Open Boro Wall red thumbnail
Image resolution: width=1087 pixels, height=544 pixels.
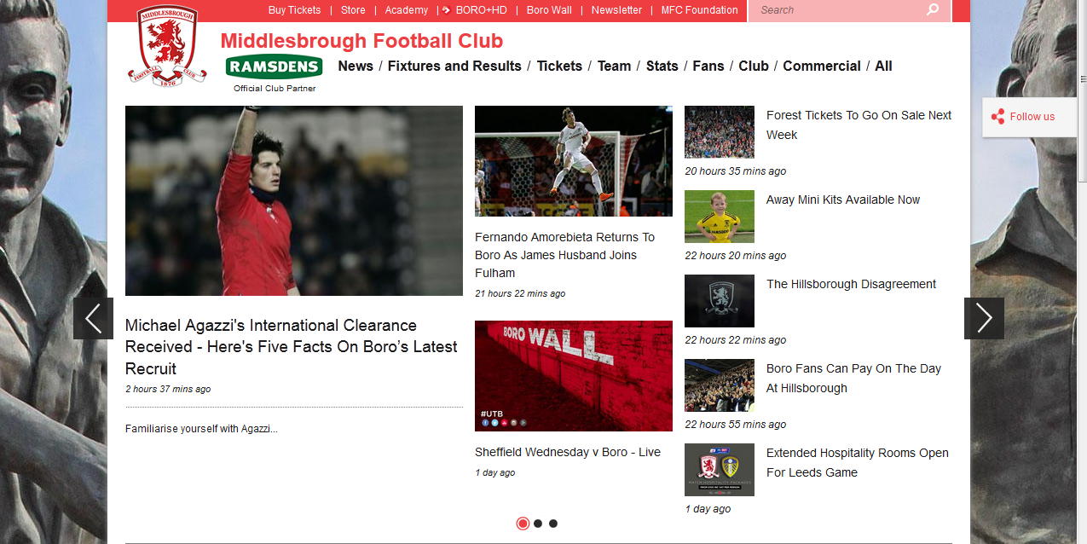[x=574, y=376]
